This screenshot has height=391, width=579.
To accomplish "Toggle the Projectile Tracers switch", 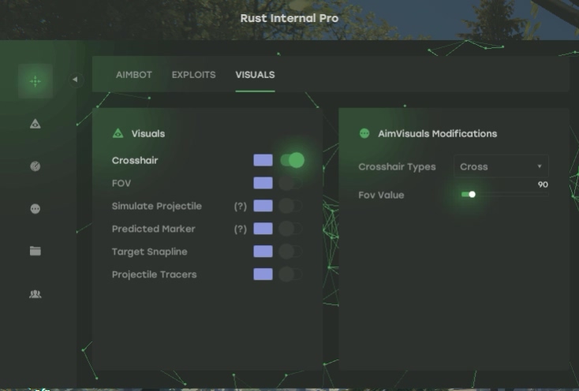I will 291,275.
